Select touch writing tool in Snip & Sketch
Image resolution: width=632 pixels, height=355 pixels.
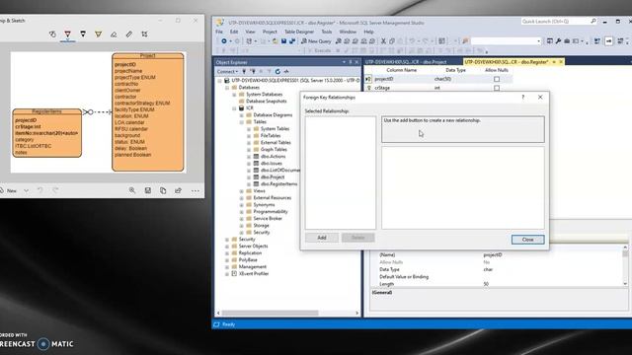(x=52, y=35)
